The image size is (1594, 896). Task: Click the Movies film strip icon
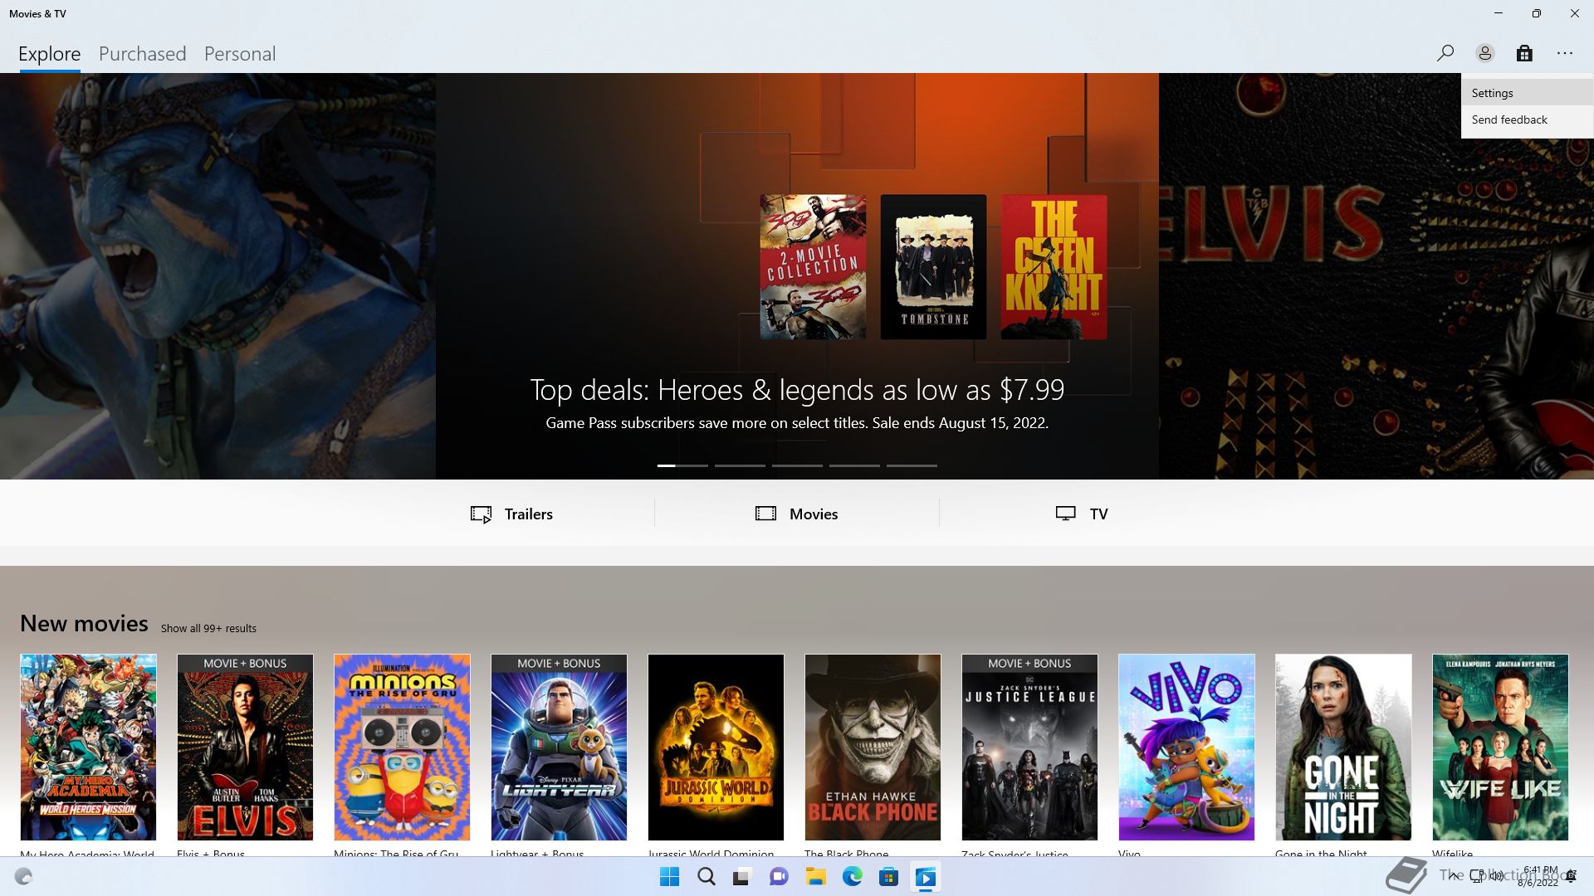765,514
